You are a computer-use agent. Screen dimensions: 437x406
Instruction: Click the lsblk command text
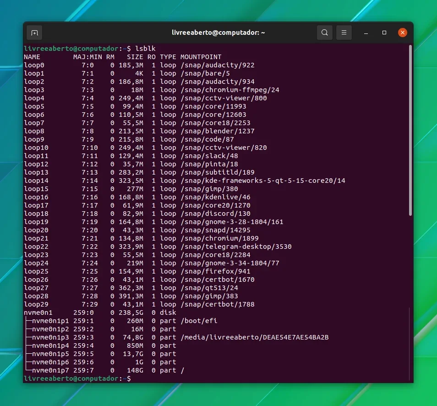(x=146, y=49)
